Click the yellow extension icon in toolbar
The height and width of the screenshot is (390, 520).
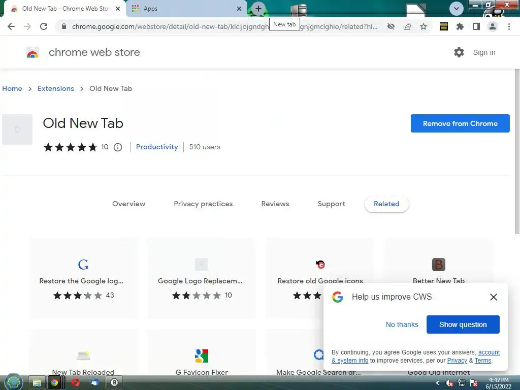tap(444, 26)
